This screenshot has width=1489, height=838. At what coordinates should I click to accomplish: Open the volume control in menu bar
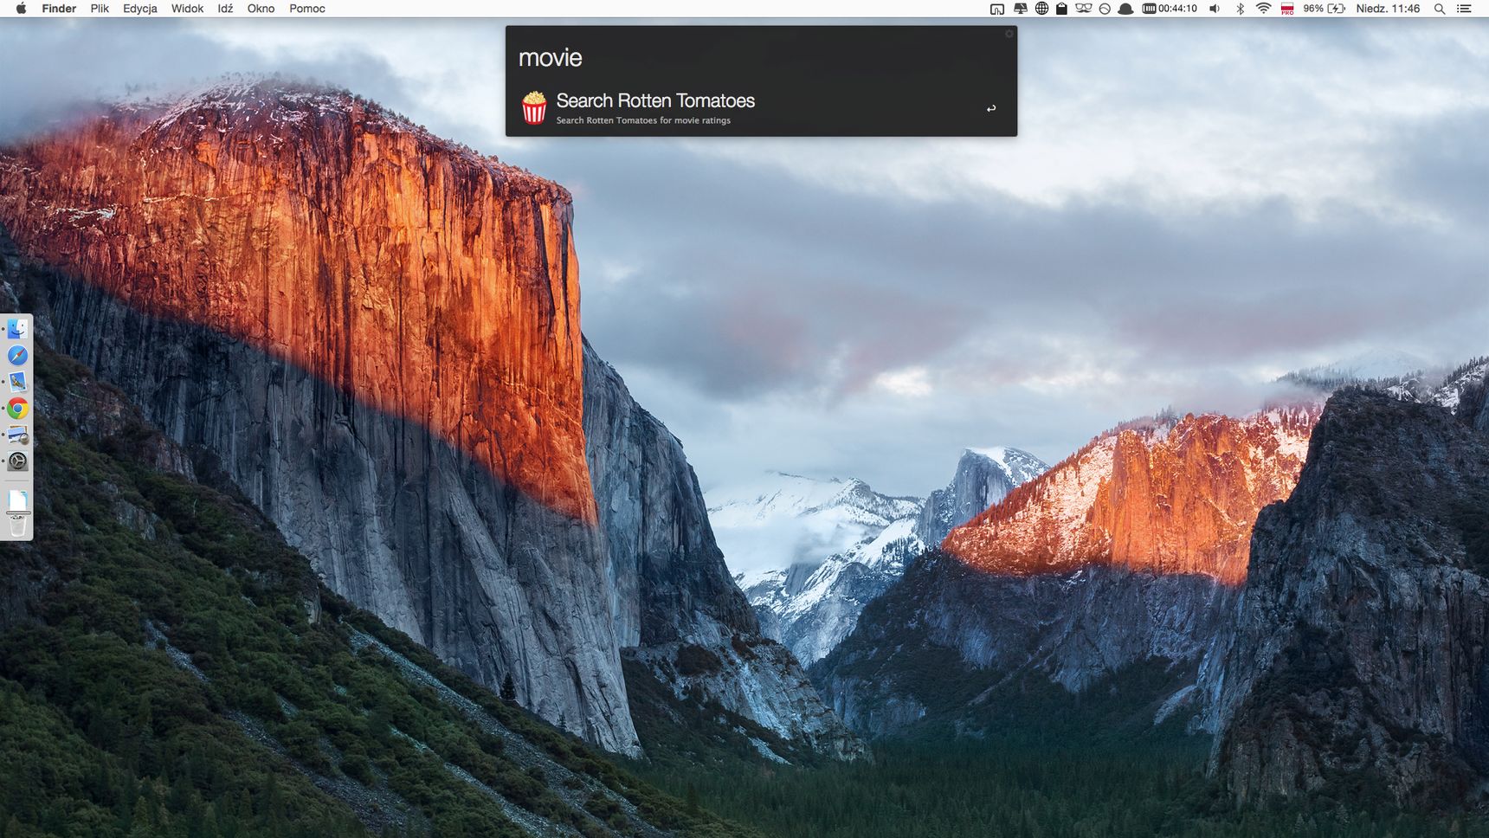[x=1215, y=9]
